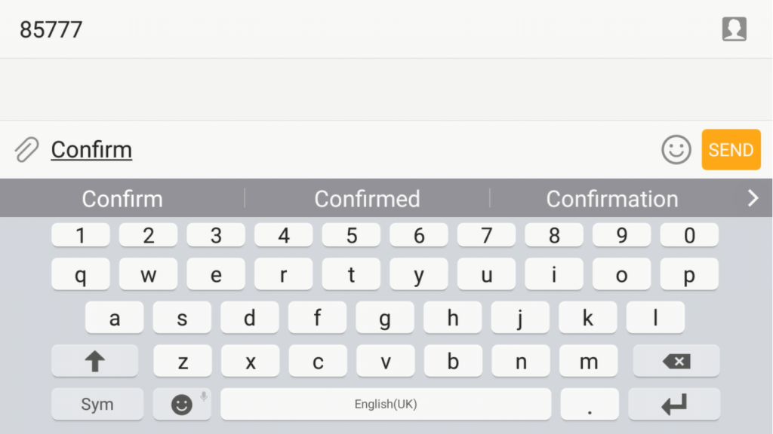
Task: Tap the paperclip attachment icon
Action: [x=26, y=150]
